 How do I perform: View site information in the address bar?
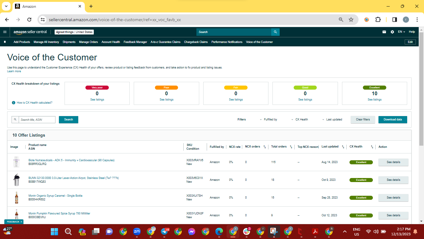tap(43, 20)
